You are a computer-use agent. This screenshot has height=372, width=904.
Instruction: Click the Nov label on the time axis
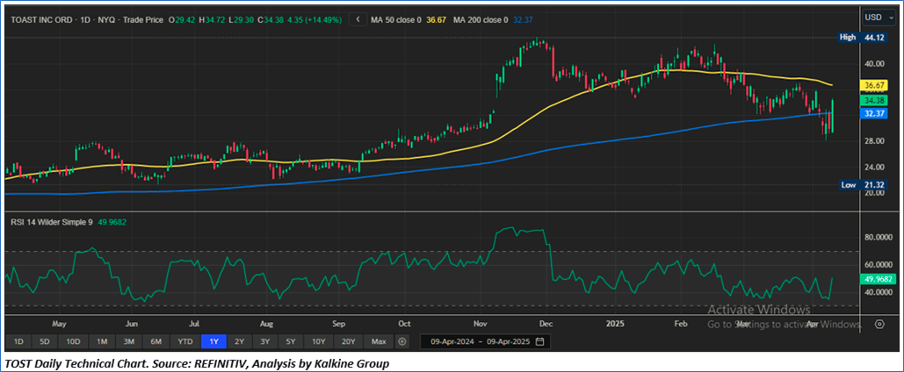[480, 325]
